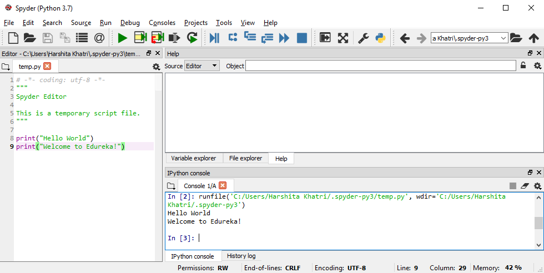Browse console tabs icon left of Console 1/A

pyautogui.click(x=171, y=185)
